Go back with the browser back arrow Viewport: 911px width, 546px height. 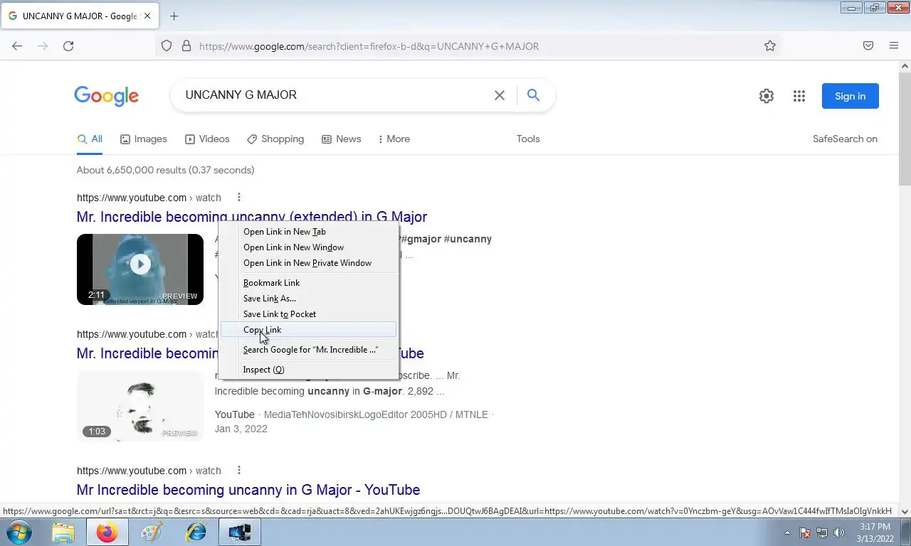click(17, 45)
